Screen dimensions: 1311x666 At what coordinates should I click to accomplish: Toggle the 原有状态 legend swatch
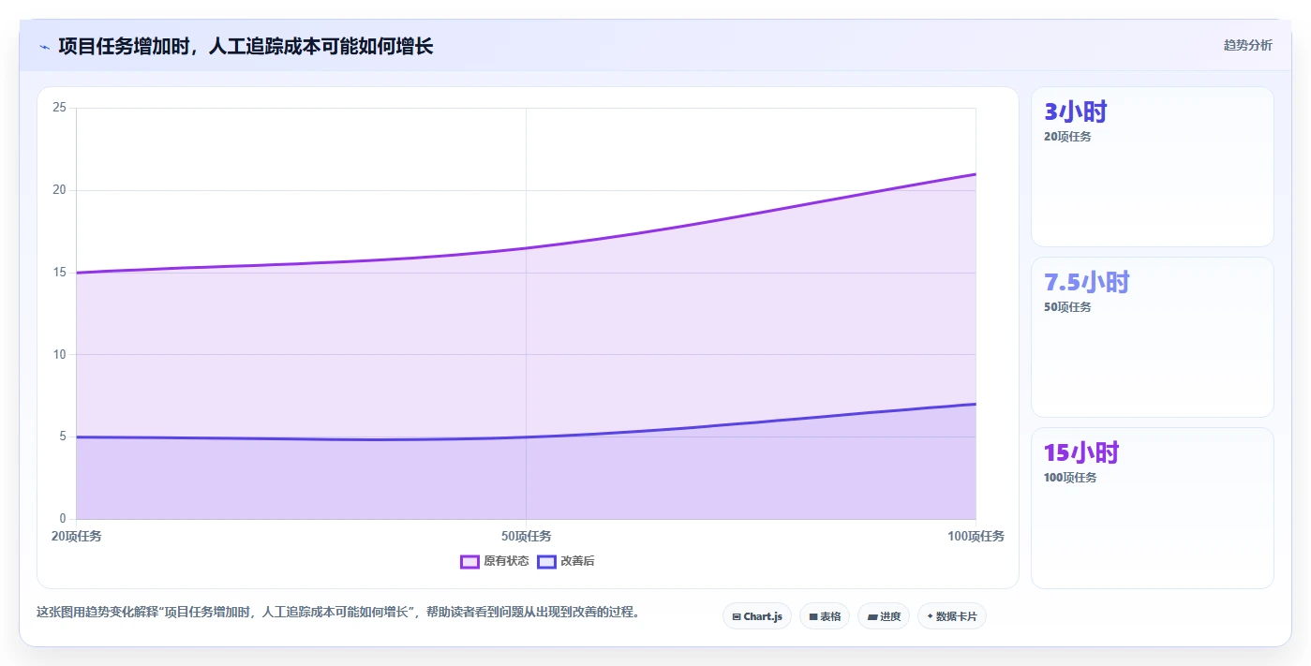[x=469, y=561]
